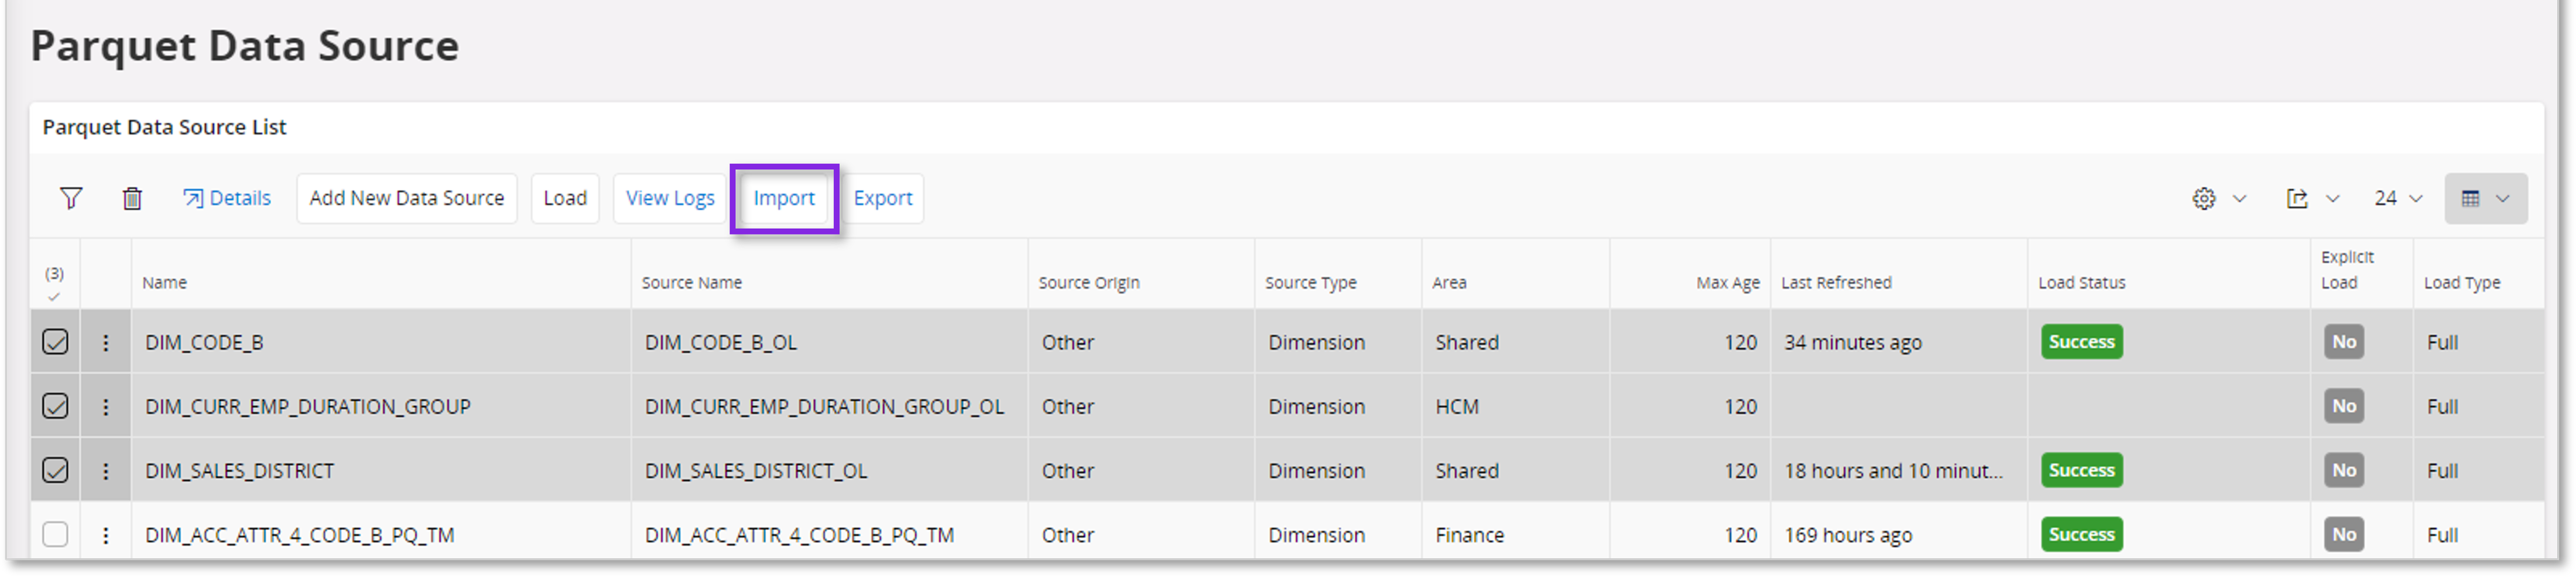Click the Success status badge for DIM_CODE_B

click(x=2081, y=341)
